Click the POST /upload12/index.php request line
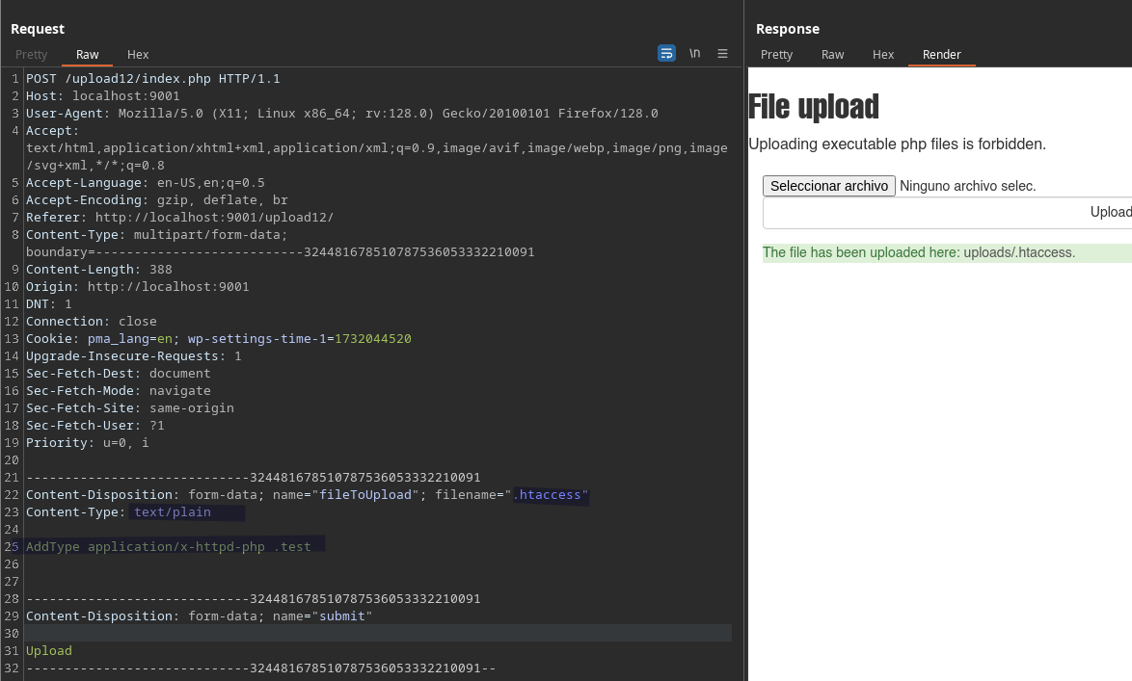1132x681 pixels. [x=153, y=79]
